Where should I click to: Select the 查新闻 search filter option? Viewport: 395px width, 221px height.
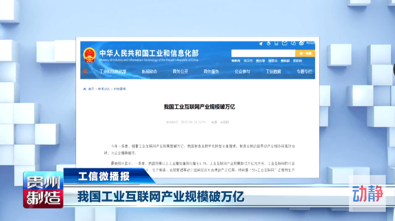236,61
